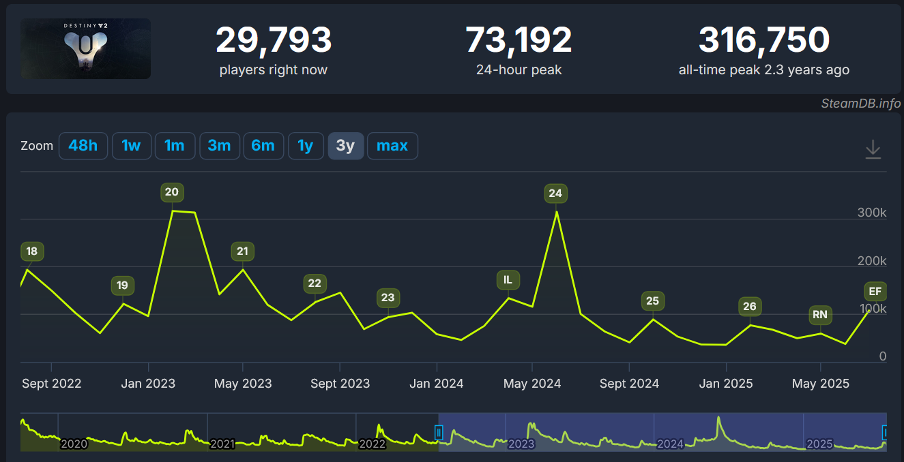Click the 73,192 24-hour peak figure
The width and height of the screenshot is (904, 462).
coord(519,40)
